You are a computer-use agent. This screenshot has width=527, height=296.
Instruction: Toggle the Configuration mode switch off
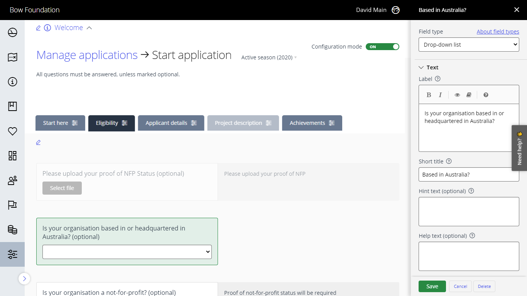(x=382, y=47)
